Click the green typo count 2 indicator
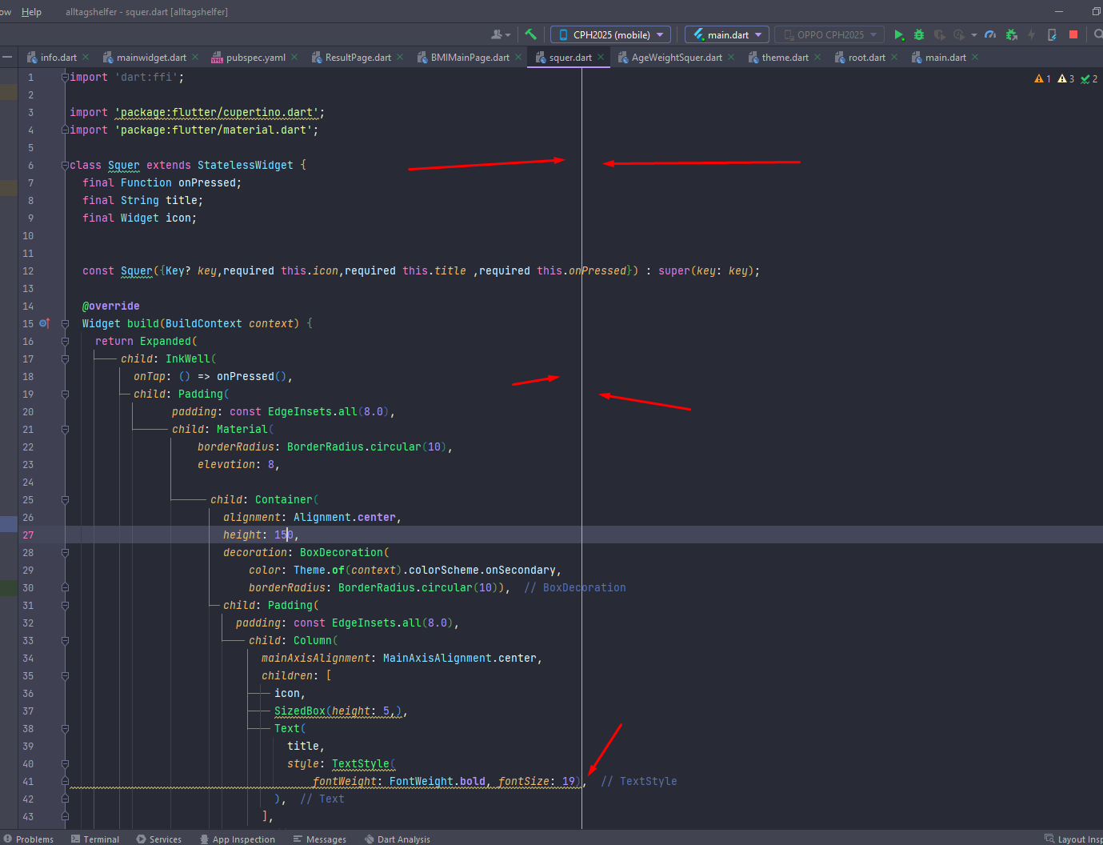Image resolution: width=1103 pixels, height=845 pixels. click(1089, 78)
